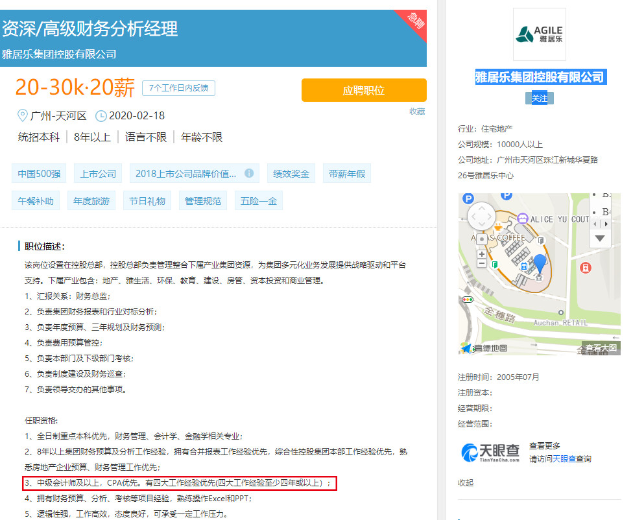The image size is (633, 520).
Task: Click the 应聘职位 apply button
Action: [x=364, y=90]
